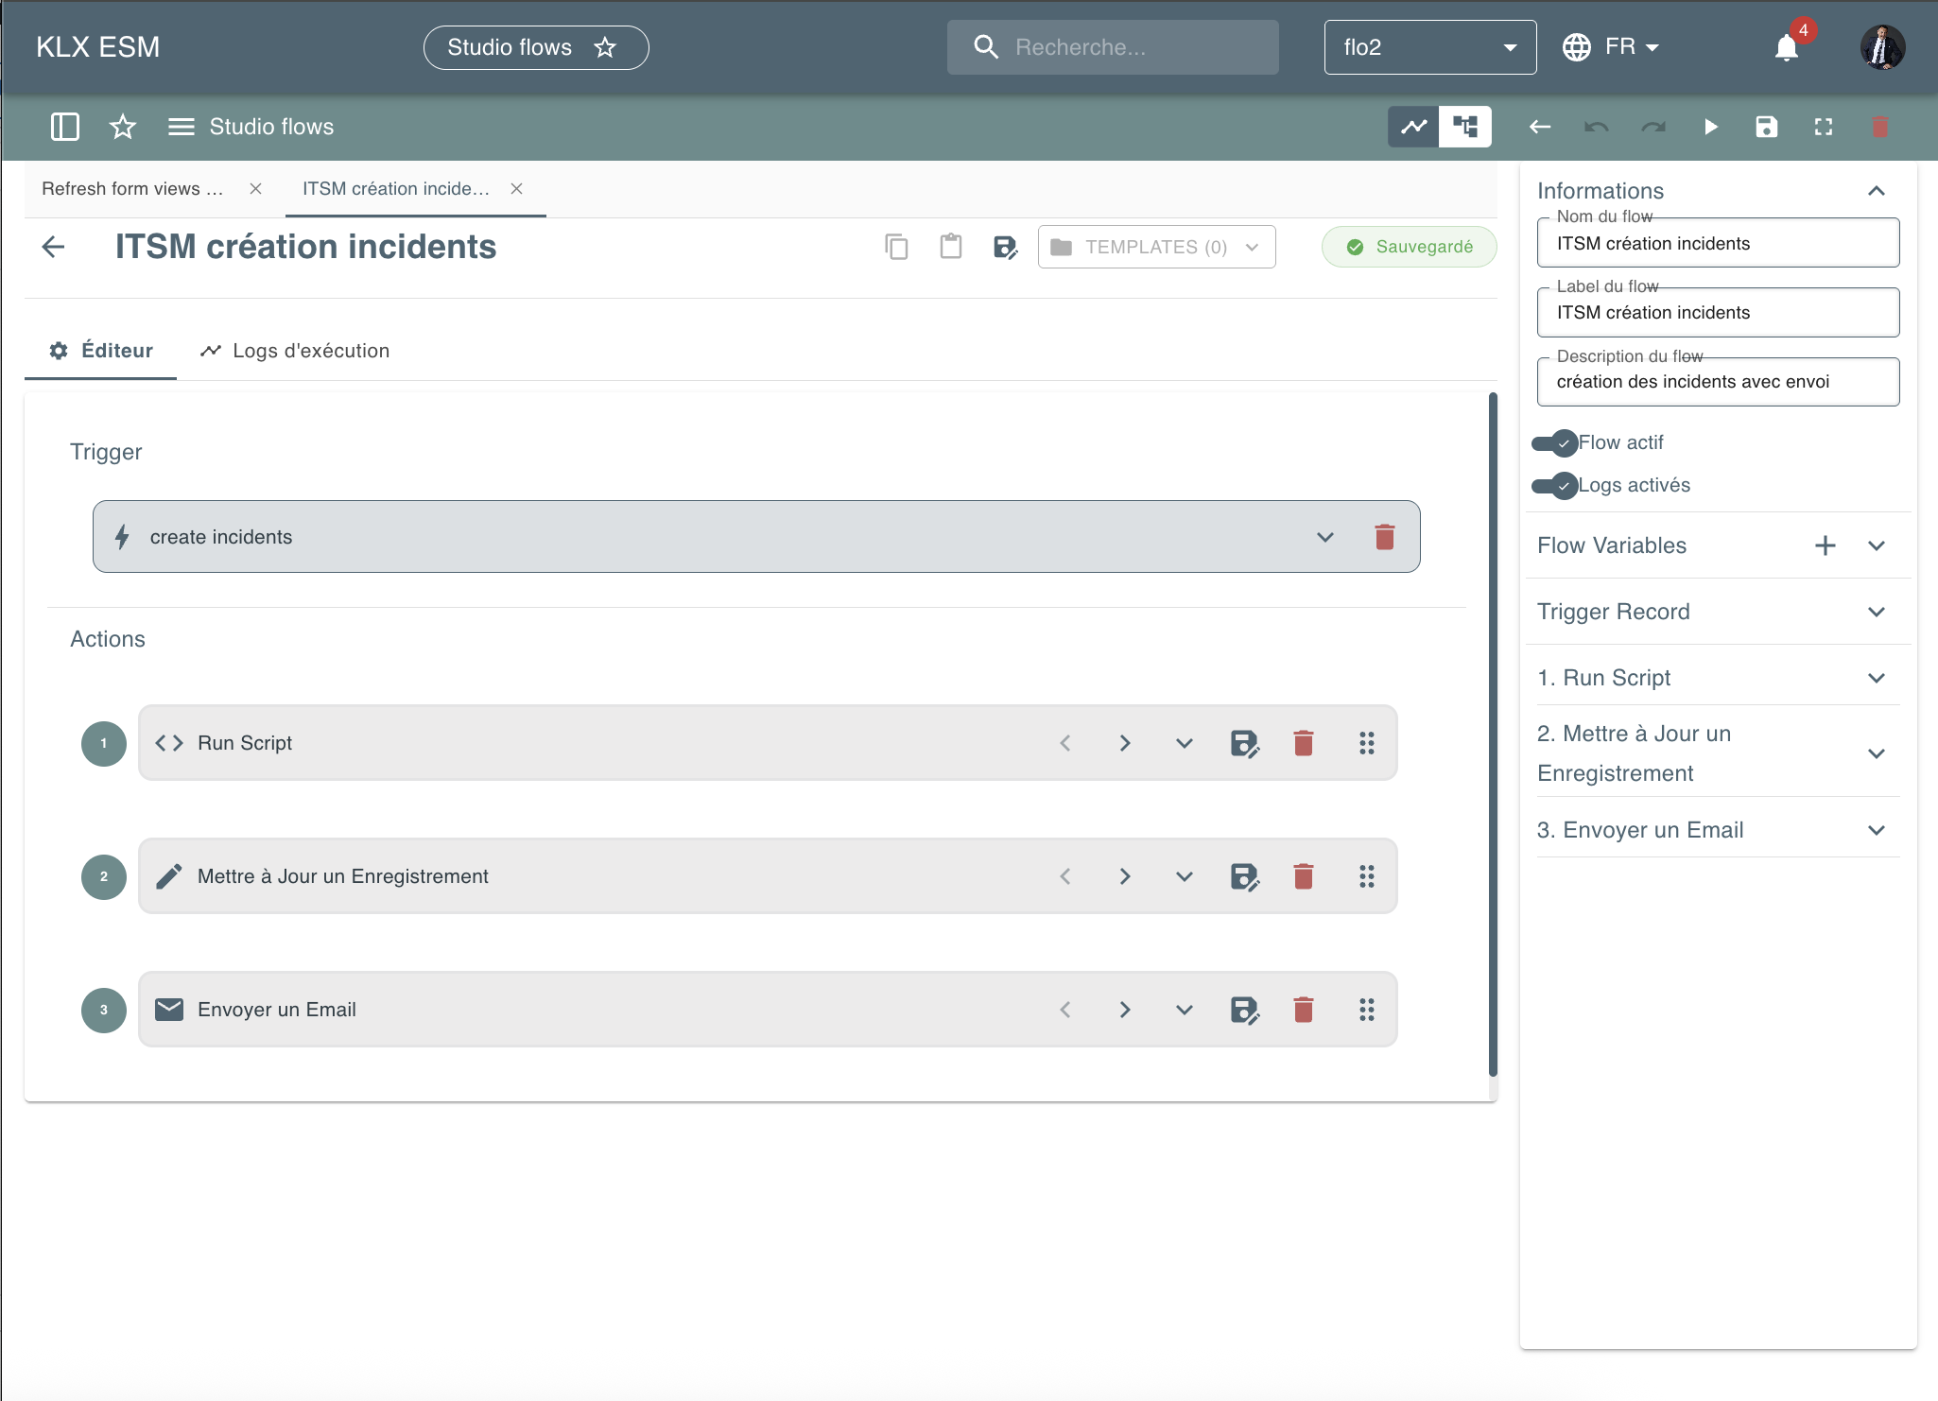Delete the create incidents trigger

pyautogui.click(x=1385, y=537)
